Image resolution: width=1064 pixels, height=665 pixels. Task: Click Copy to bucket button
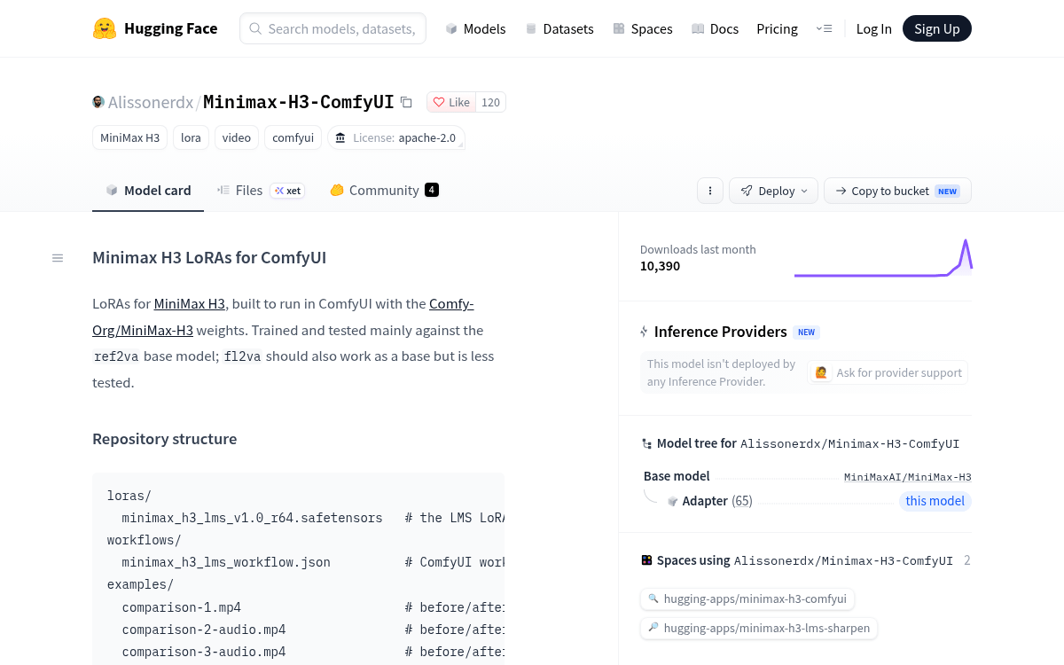pos(897,191)
